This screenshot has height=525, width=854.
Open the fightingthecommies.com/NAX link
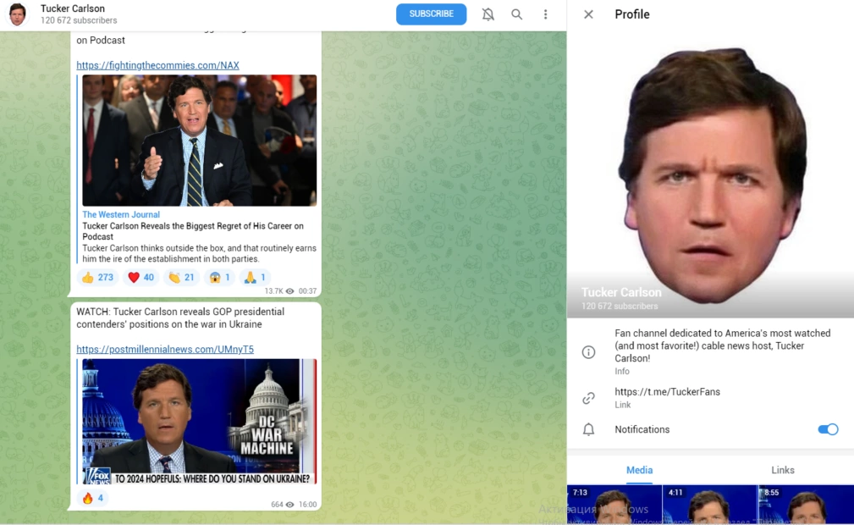click(157, 65)
